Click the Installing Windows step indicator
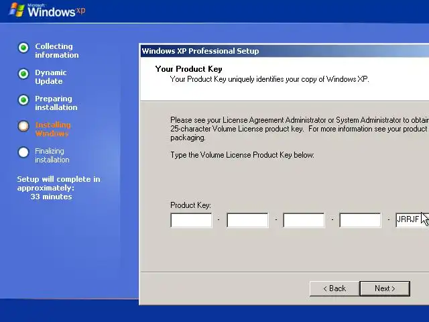The height and width of the screenshot is (322, 429). [x=23, y=126]
